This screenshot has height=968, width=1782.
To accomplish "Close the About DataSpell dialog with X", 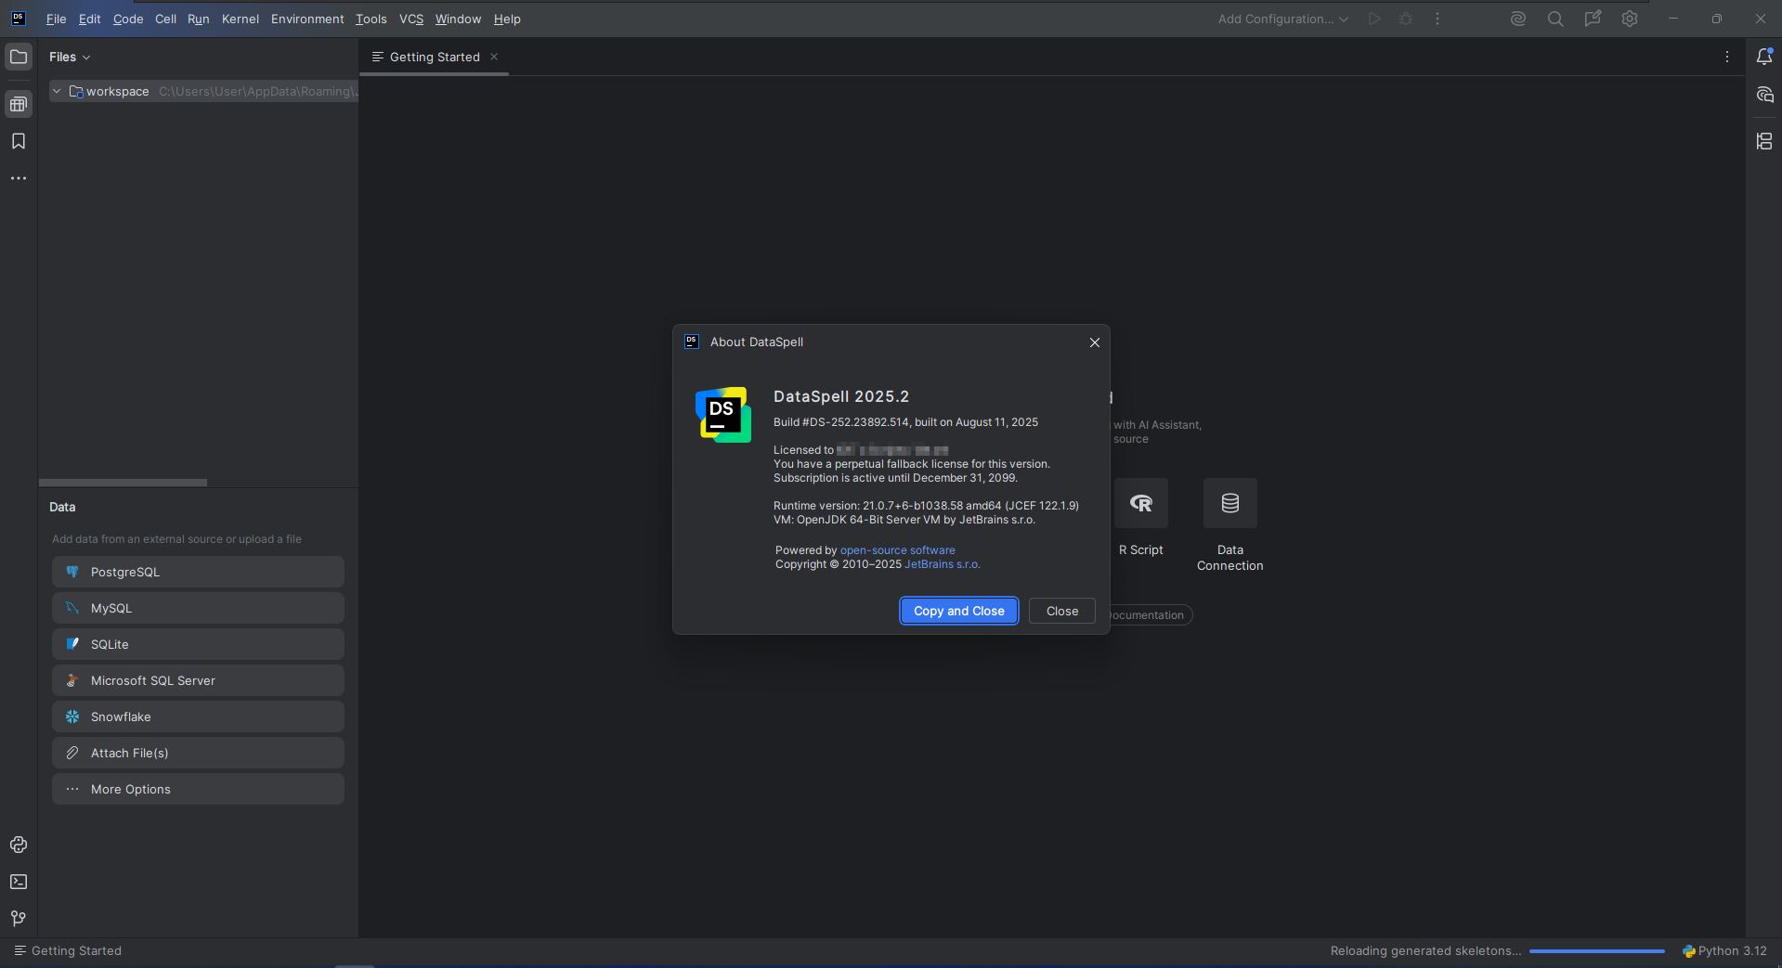I will pos(1095,342).
